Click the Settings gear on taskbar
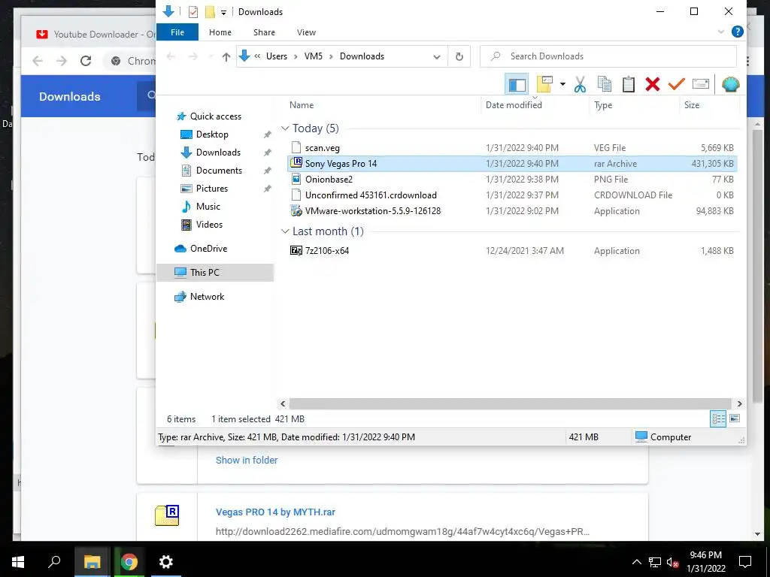 [x=165, y=562]
